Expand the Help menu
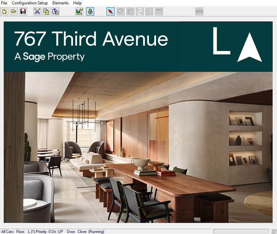 pyautogui.click(x=77, y=3)
